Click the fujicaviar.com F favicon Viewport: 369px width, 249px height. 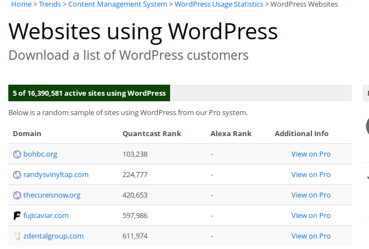pyautogui.click(x=17, y=216)
